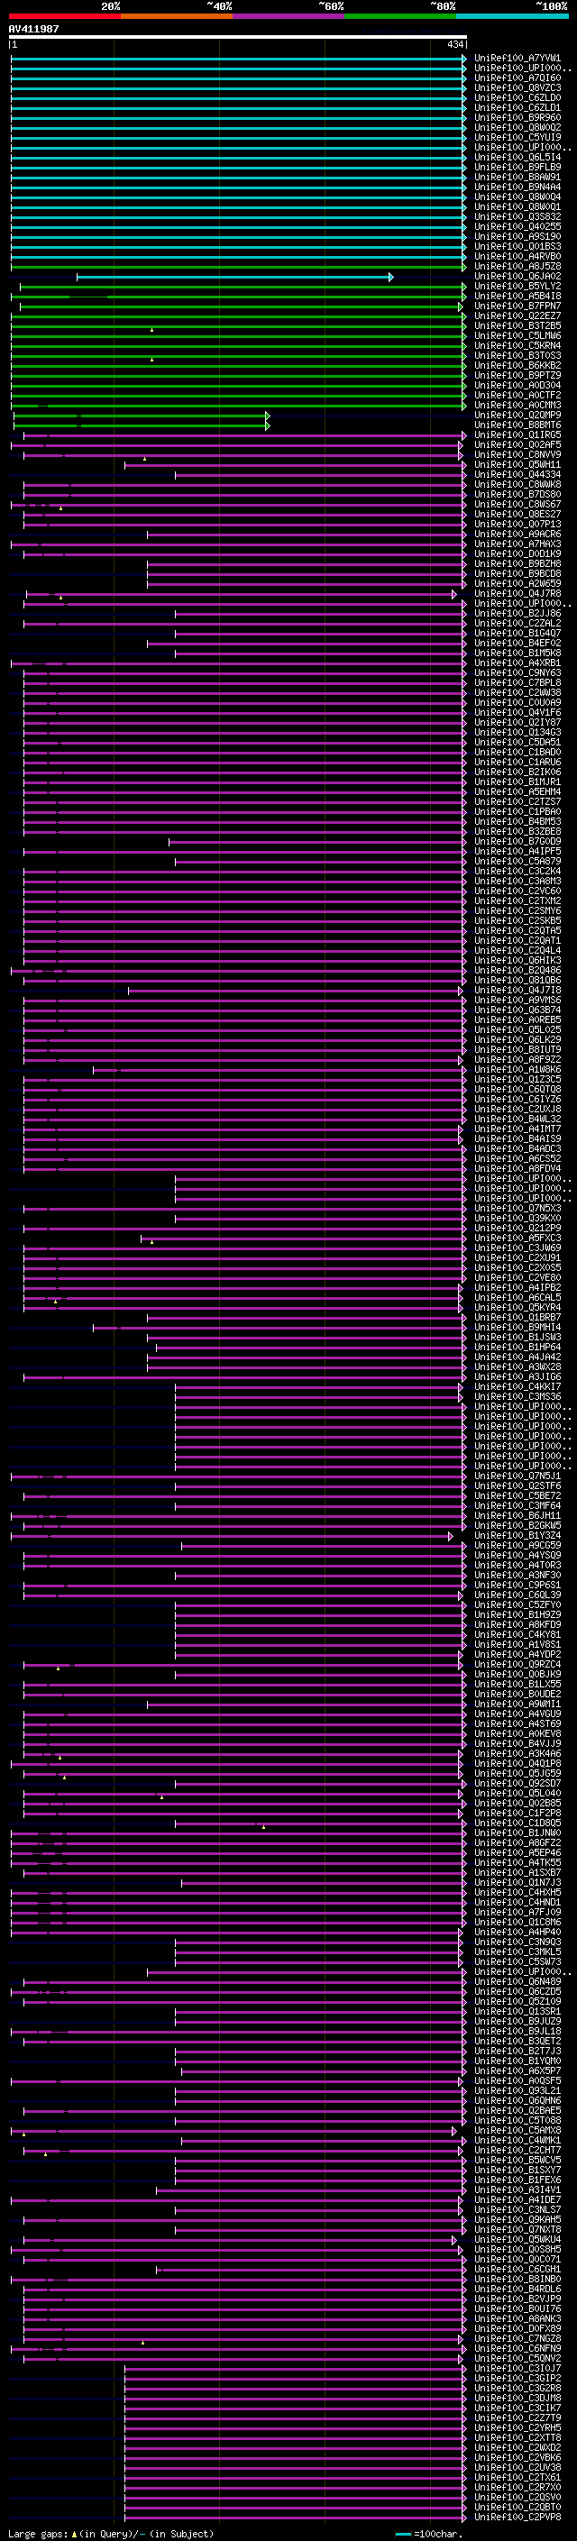Viewport: 577px width, 2541px height.
Task: Select label UniRef100_B2GKW5
Action: click(x=517, y=1525)
